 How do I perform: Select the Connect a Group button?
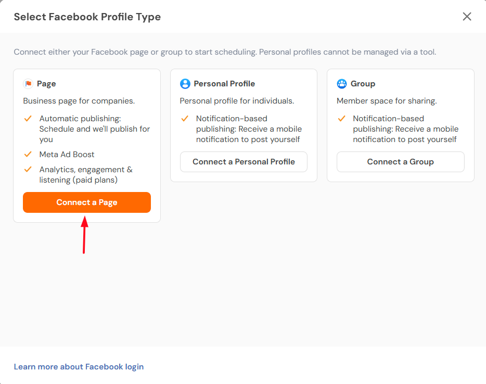(401, 162)
